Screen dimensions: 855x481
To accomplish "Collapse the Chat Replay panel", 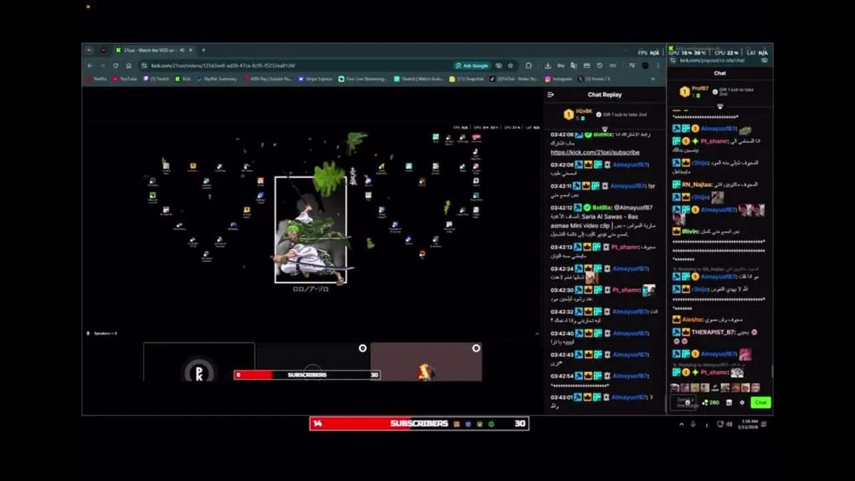I will (x=550, y=94).
